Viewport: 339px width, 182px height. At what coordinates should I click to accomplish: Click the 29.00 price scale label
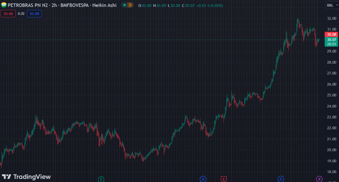click(x=332, y=51)
